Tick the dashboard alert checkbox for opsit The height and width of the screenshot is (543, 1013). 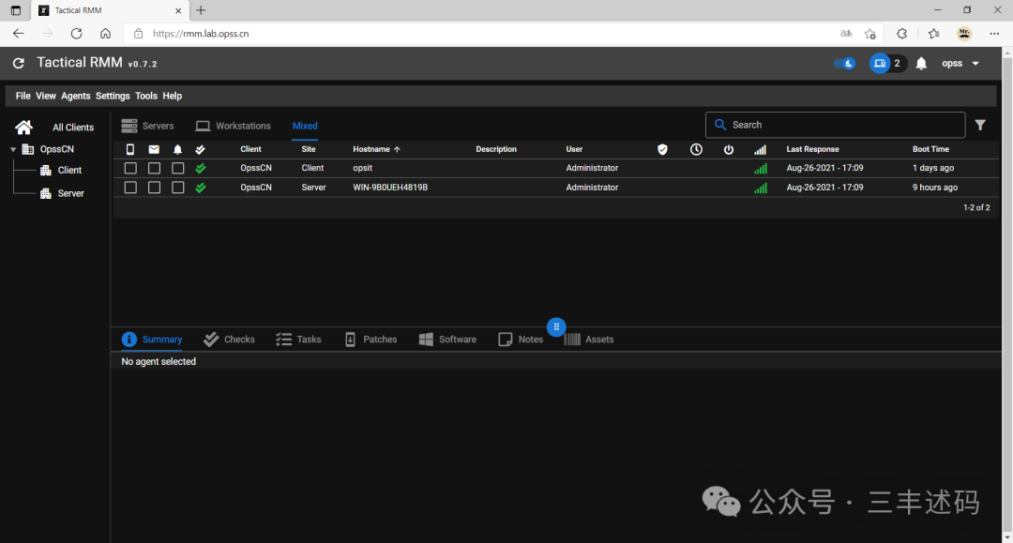(x=177, y=168)
